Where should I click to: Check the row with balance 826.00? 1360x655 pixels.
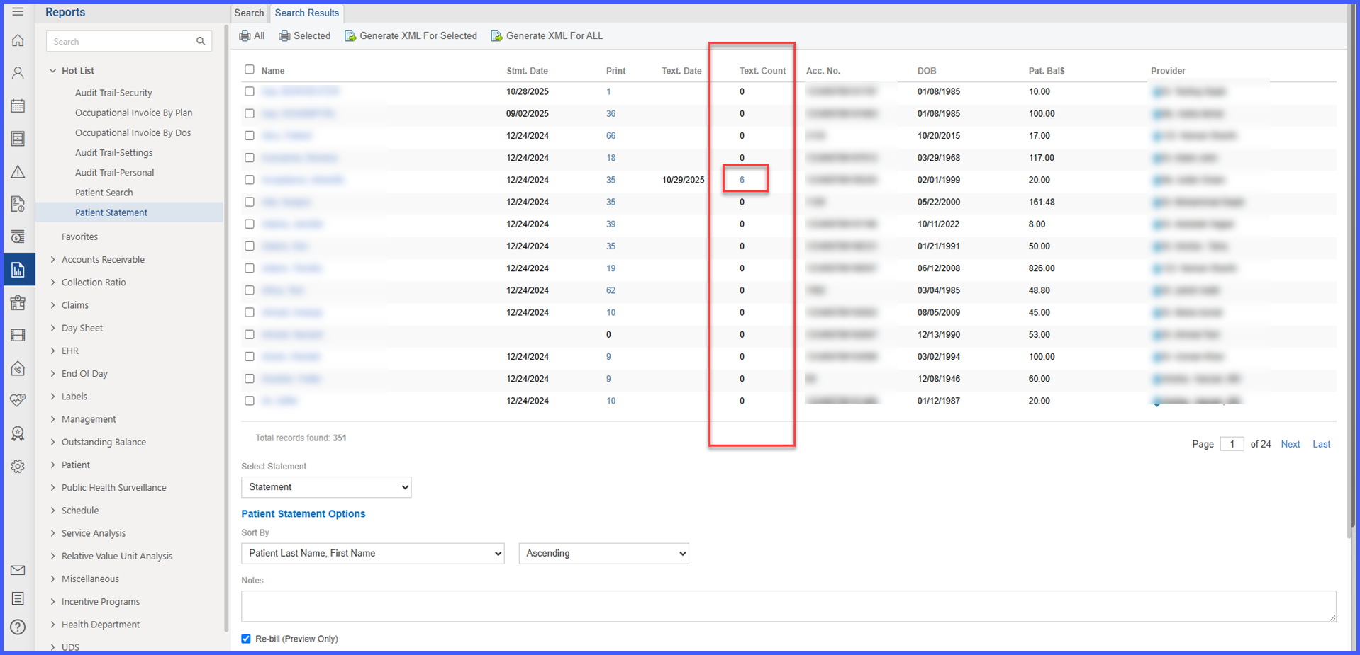[250, 268]
